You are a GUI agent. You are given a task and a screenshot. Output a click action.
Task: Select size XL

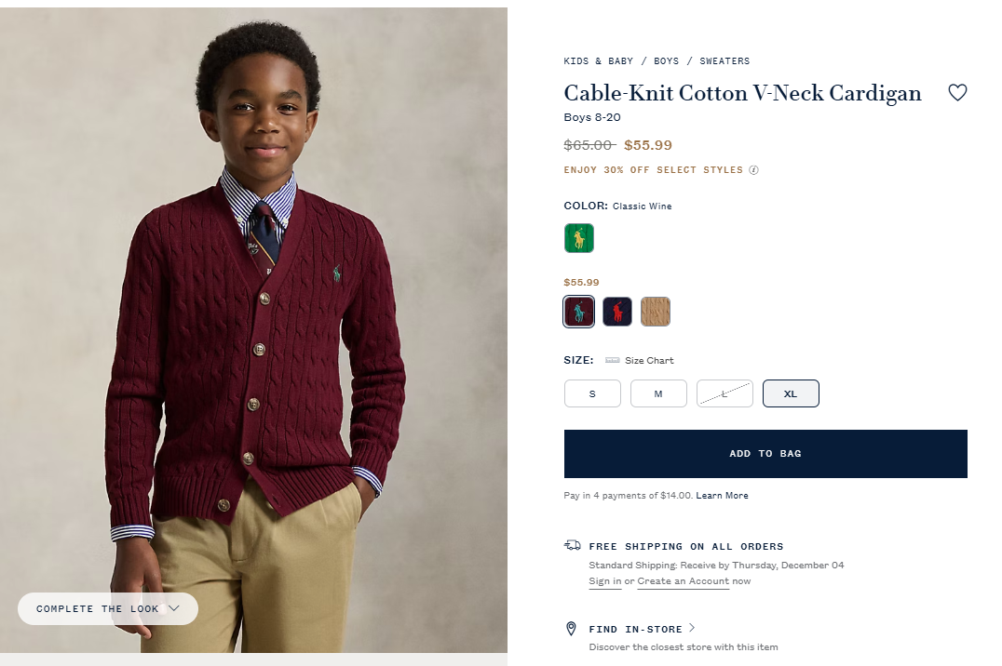click(x=791, y=393)
